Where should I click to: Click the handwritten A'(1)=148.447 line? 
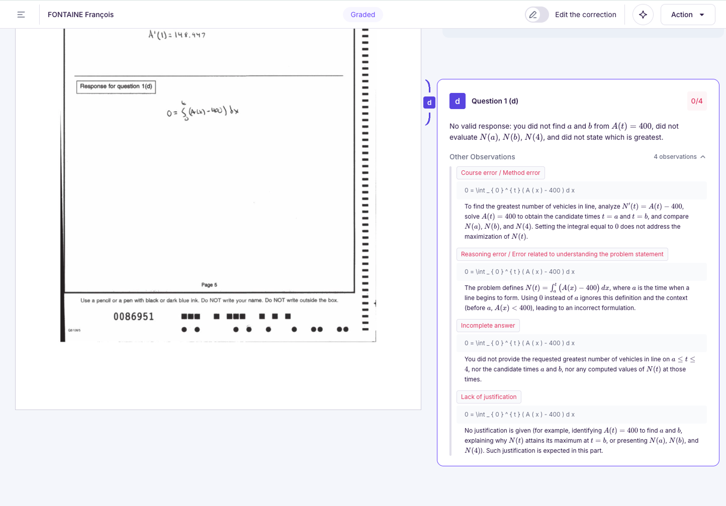(176, 35)
